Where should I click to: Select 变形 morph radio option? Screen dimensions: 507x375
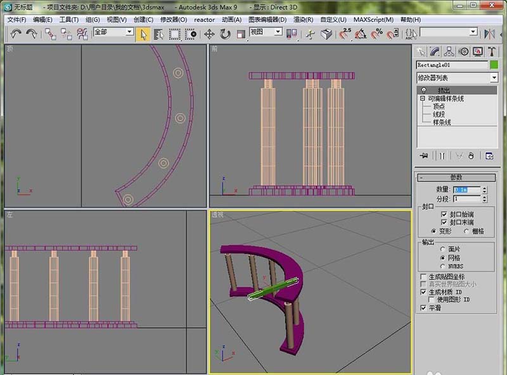tap(433, 231)
